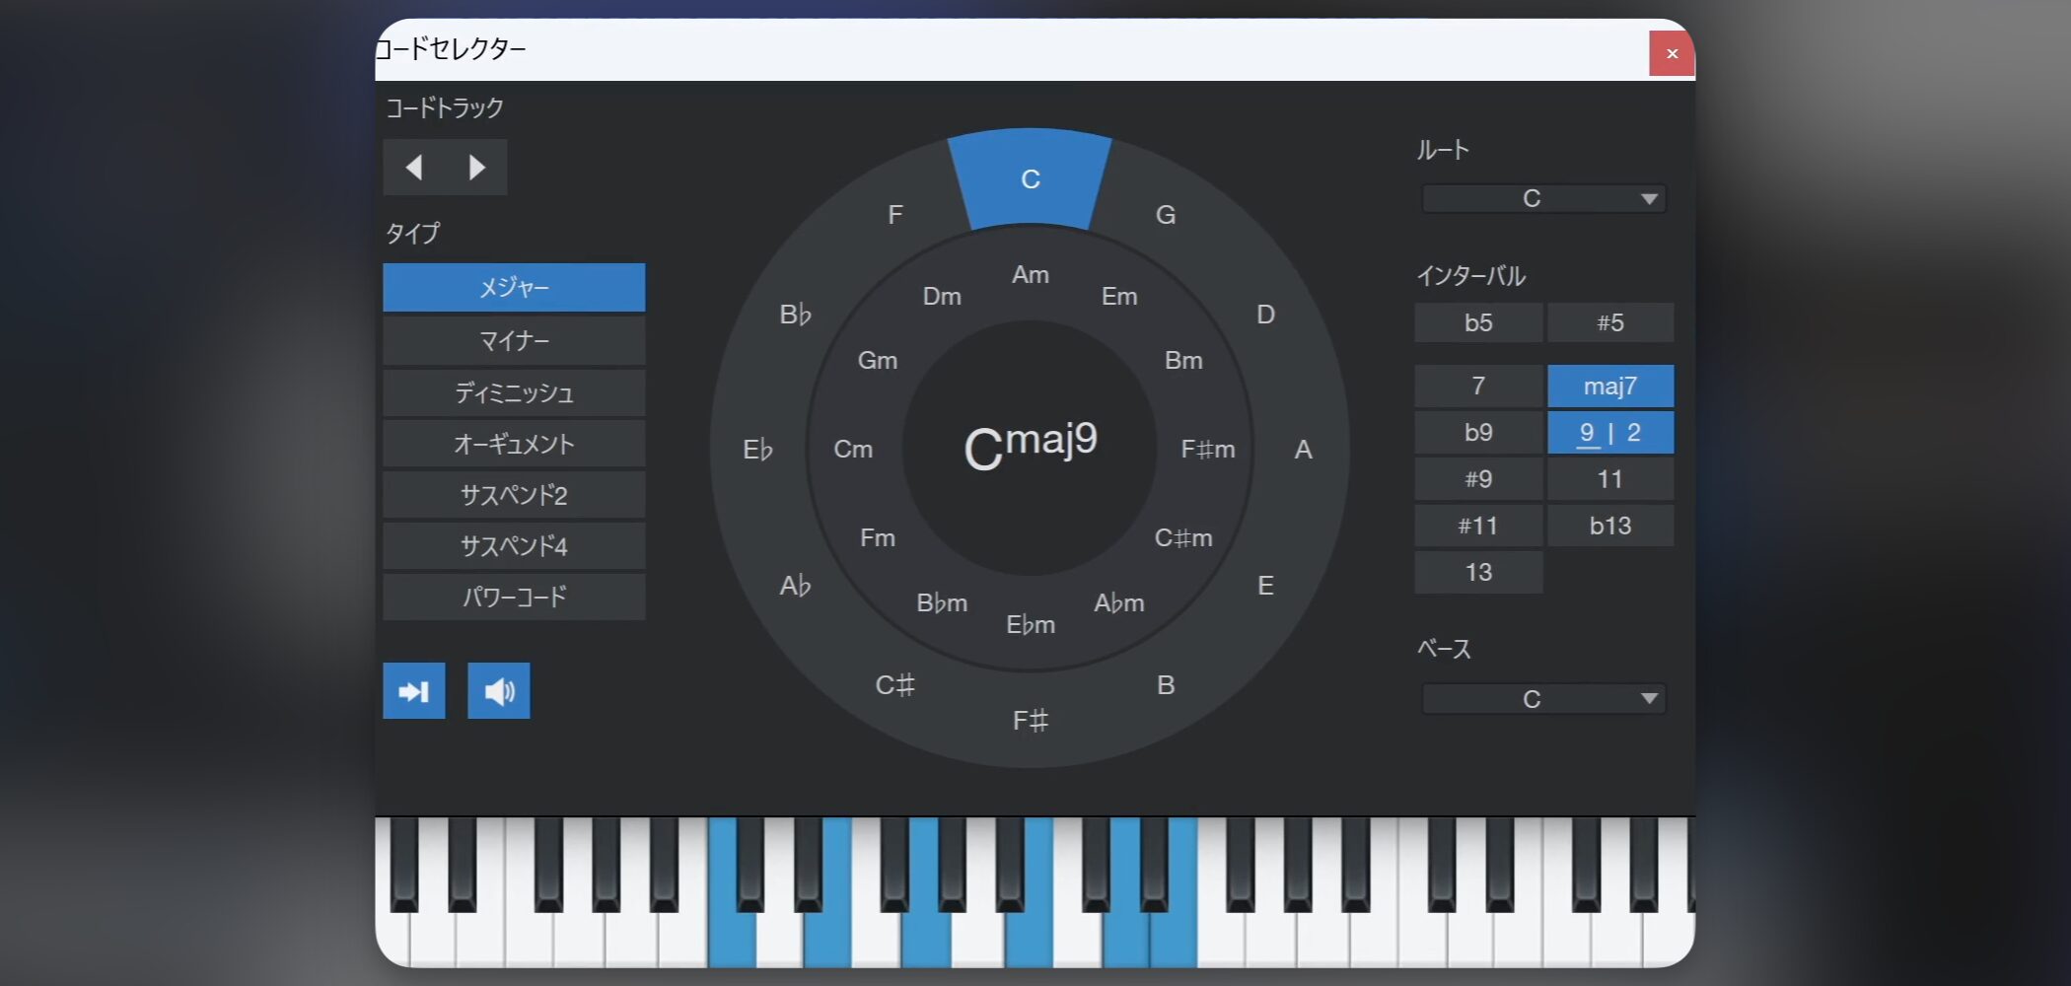2071x986 pixels.
Task: Pick Am on the inner chord wheel
Action: [1030, 275]
